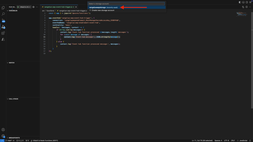Screen dimensions: 253x142
Task: Toggle the secondary side bar layout icon
Action: point(247,2)
